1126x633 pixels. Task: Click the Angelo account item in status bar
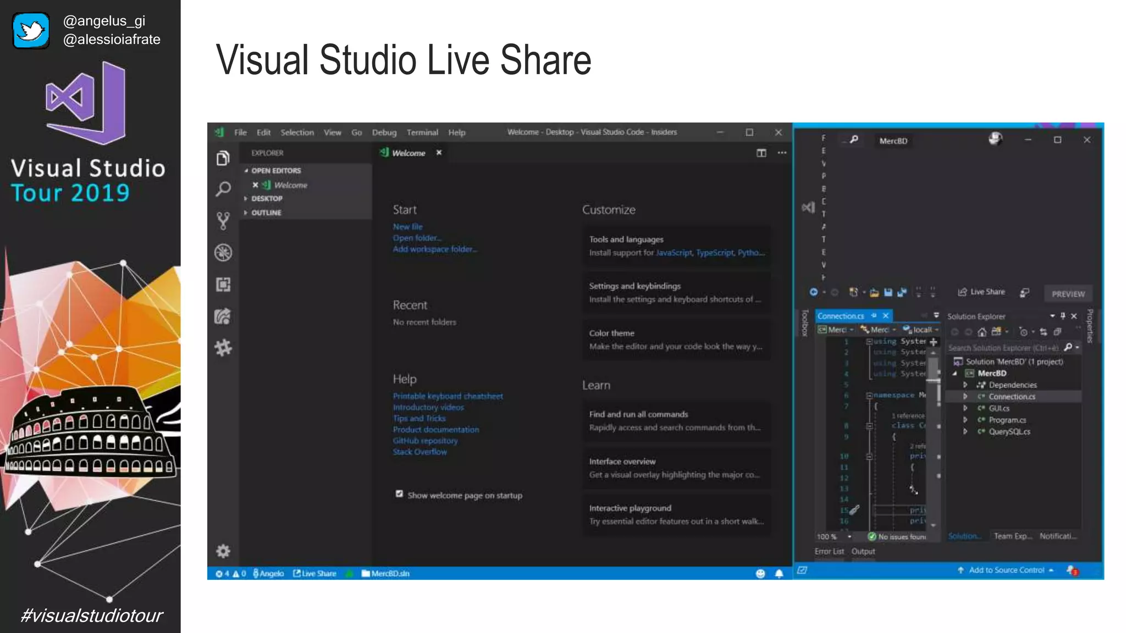(268, 574)
